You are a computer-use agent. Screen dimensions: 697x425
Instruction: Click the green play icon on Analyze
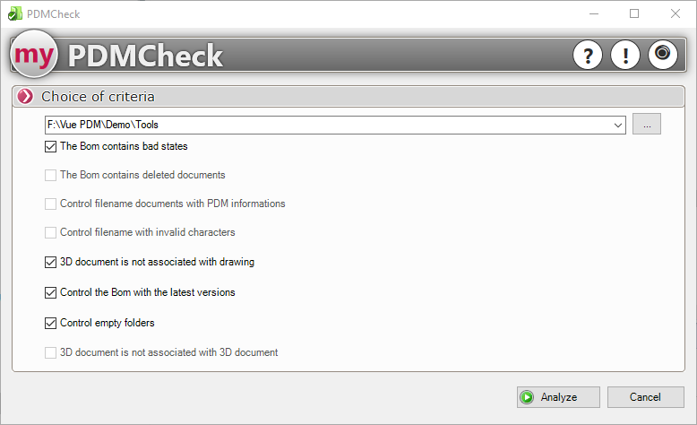coord(528,397)
